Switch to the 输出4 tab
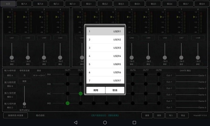This screenshot has height=126, width=210. click(x=137, y=4)
